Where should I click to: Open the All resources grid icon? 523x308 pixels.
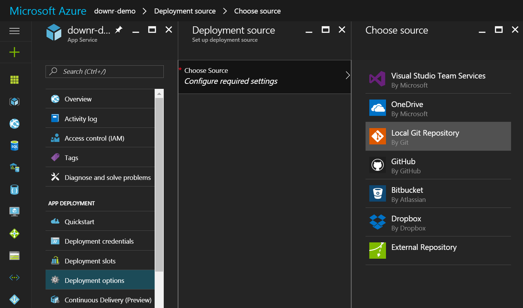coord(14,80)
